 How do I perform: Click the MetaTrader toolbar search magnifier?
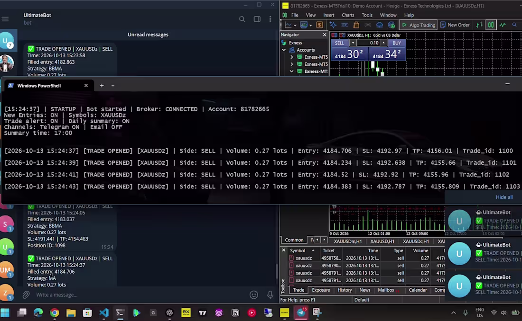(x=514, y=25)
